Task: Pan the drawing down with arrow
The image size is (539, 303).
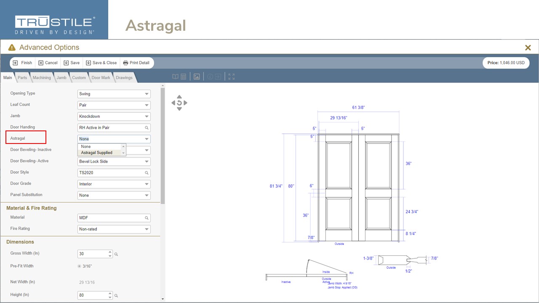Action: pos(179,109)
